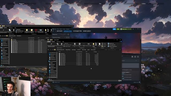
Task: Open the БИБЛИОТЕКА tab in Steam
Action: click(68, 31)
